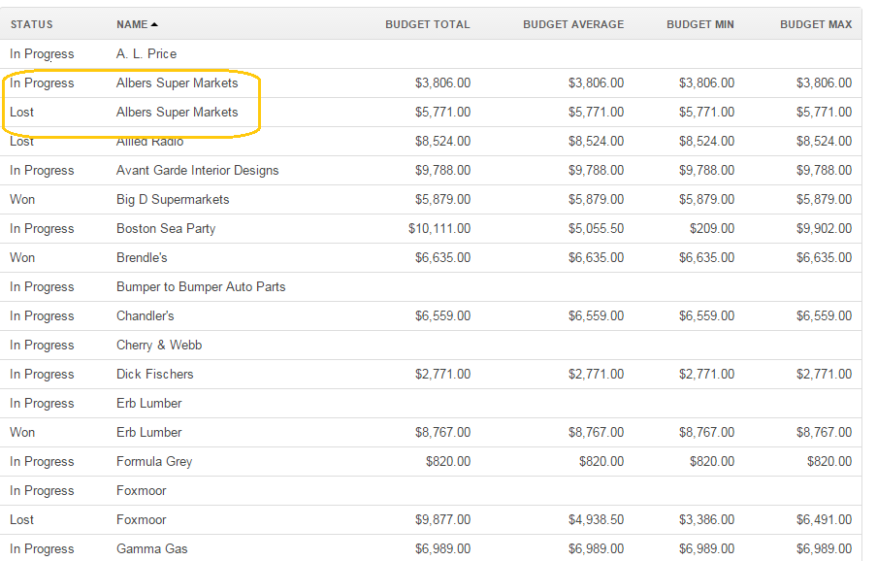Select the 'Big D Supermarkets' name cell

point(173,199)
